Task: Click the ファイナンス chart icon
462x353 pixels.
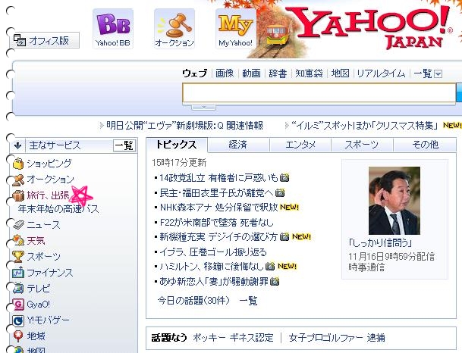Action: coord(18,273)
